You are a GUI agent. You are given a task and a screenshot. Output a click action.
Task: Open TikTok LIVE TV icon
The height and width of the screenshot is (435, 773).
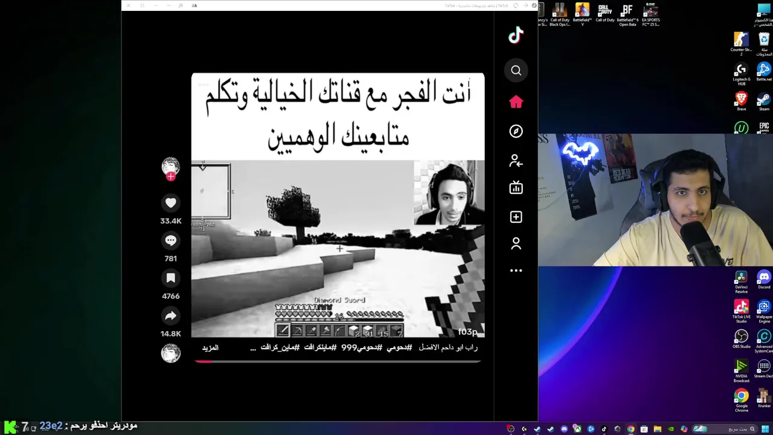[516, 188]
